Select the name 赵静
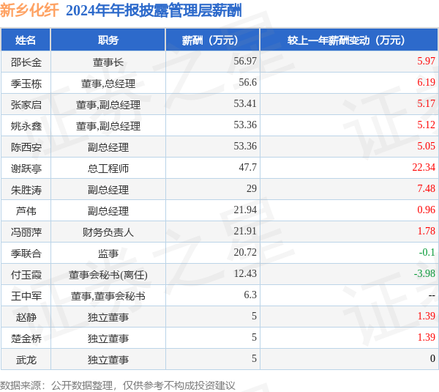This screenshot has width=439, height=392. click(26, 317)
